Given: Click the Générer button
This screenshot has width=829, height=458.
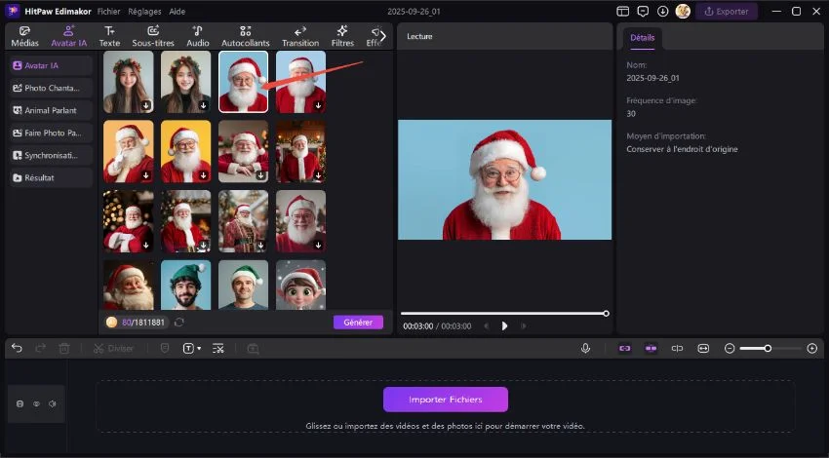Looking at the screenshot, I should [x=358, y=323].
